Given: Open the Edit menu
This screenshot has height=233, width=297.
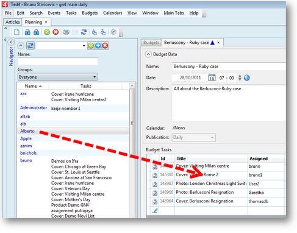Looking at the screenshot, I should click(20, 13).
